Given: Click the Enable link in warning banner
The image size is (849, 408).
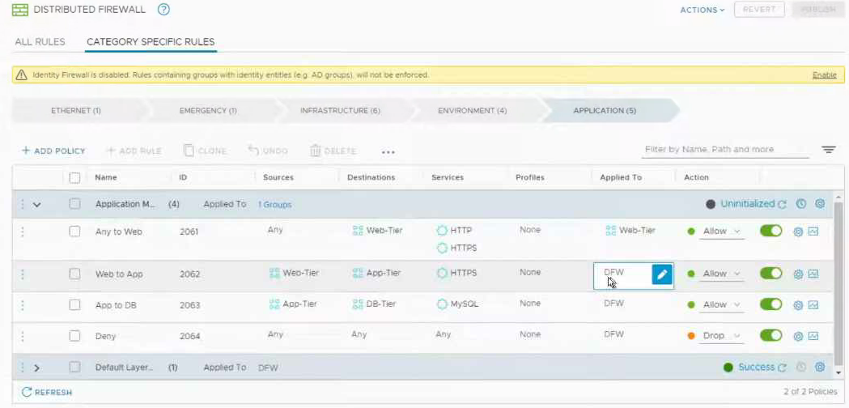Looking at the screenshot, I should point(824,75).
